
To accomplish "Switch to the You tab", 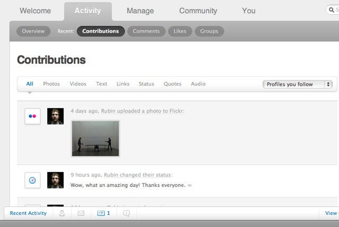I will (248, 11).
